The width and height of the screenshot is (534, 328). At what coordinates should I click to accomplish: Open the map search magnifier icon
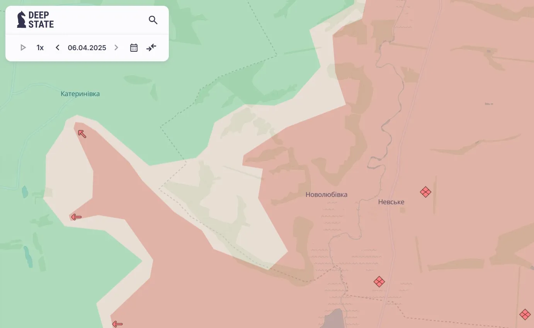point(153,20)
